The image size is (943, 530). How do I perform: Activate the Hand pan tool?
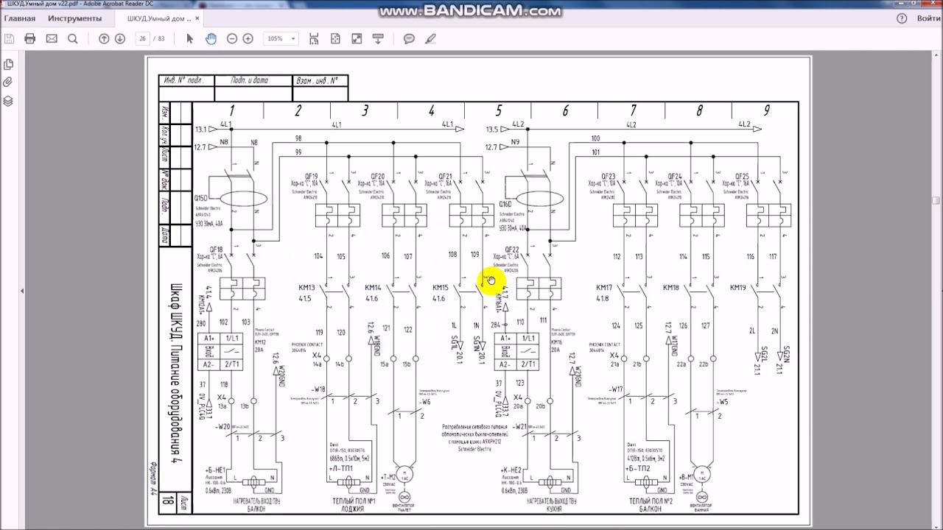pyautogui.click(x=211, y=38)
